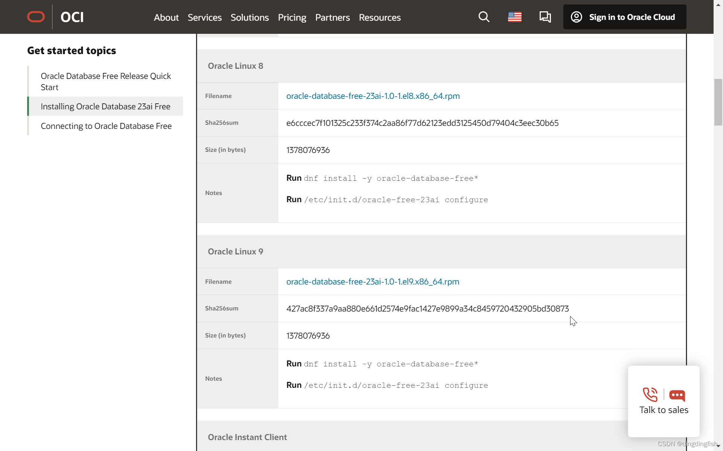Viewport: 723px width, 451px height.
Task: Click the Notes label under Oracle Linux 9
Action: pyautogui.click(x=214, y=378)
